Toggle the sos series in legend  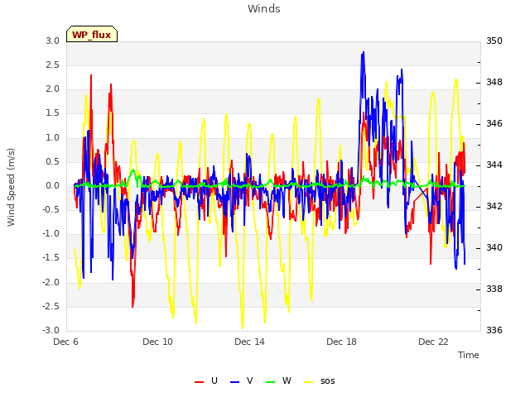[x=320, y=380]
